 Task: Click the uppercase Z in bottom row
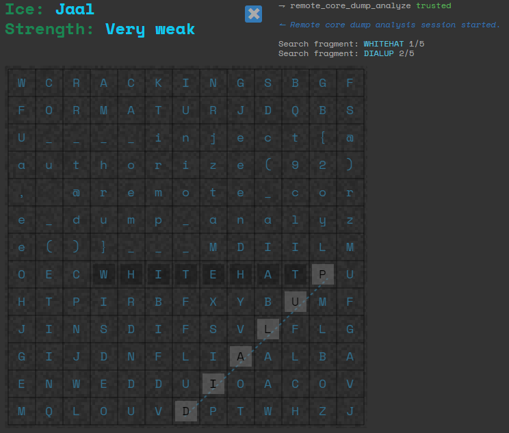point(322,411)
